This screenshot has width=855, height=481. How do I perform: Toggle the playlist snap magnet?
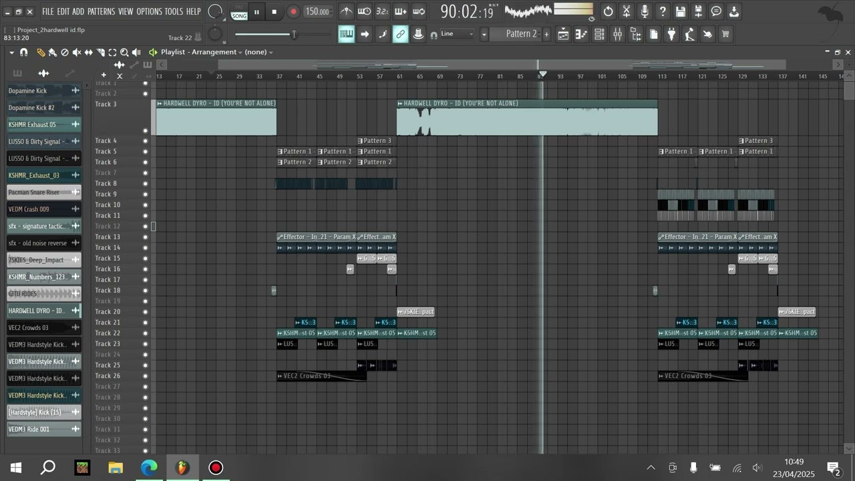(x=24, y=52)
